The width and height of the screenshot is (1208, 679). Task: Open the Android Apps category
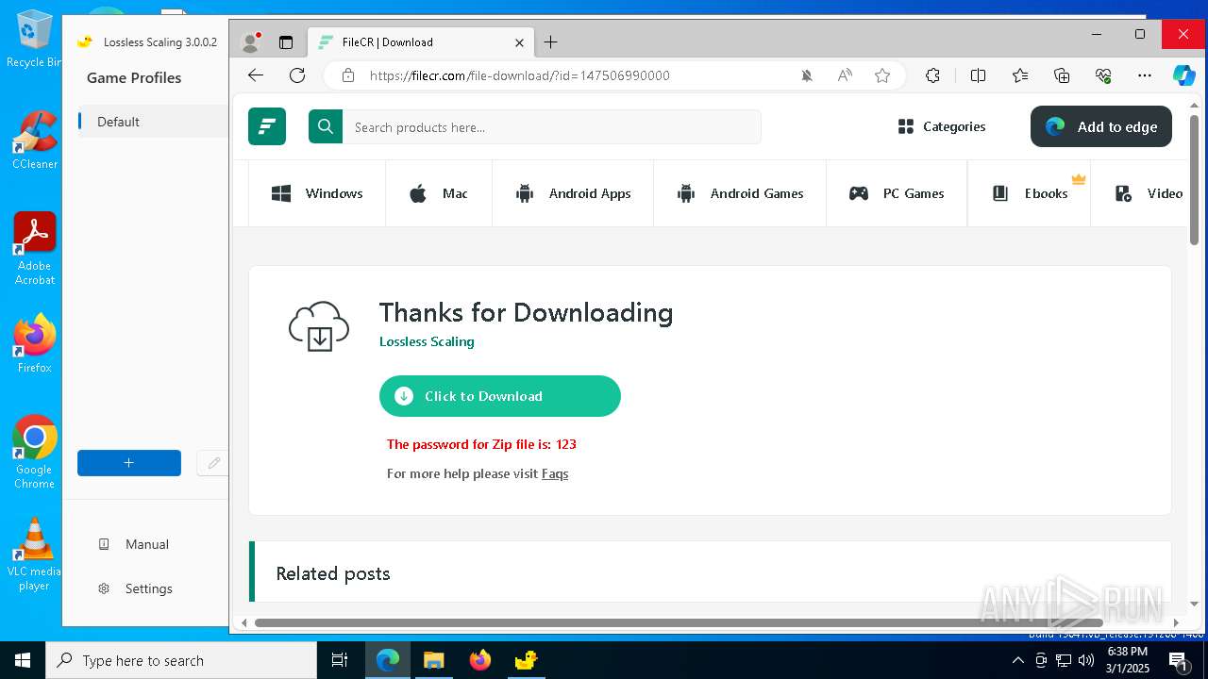(573, 193)
